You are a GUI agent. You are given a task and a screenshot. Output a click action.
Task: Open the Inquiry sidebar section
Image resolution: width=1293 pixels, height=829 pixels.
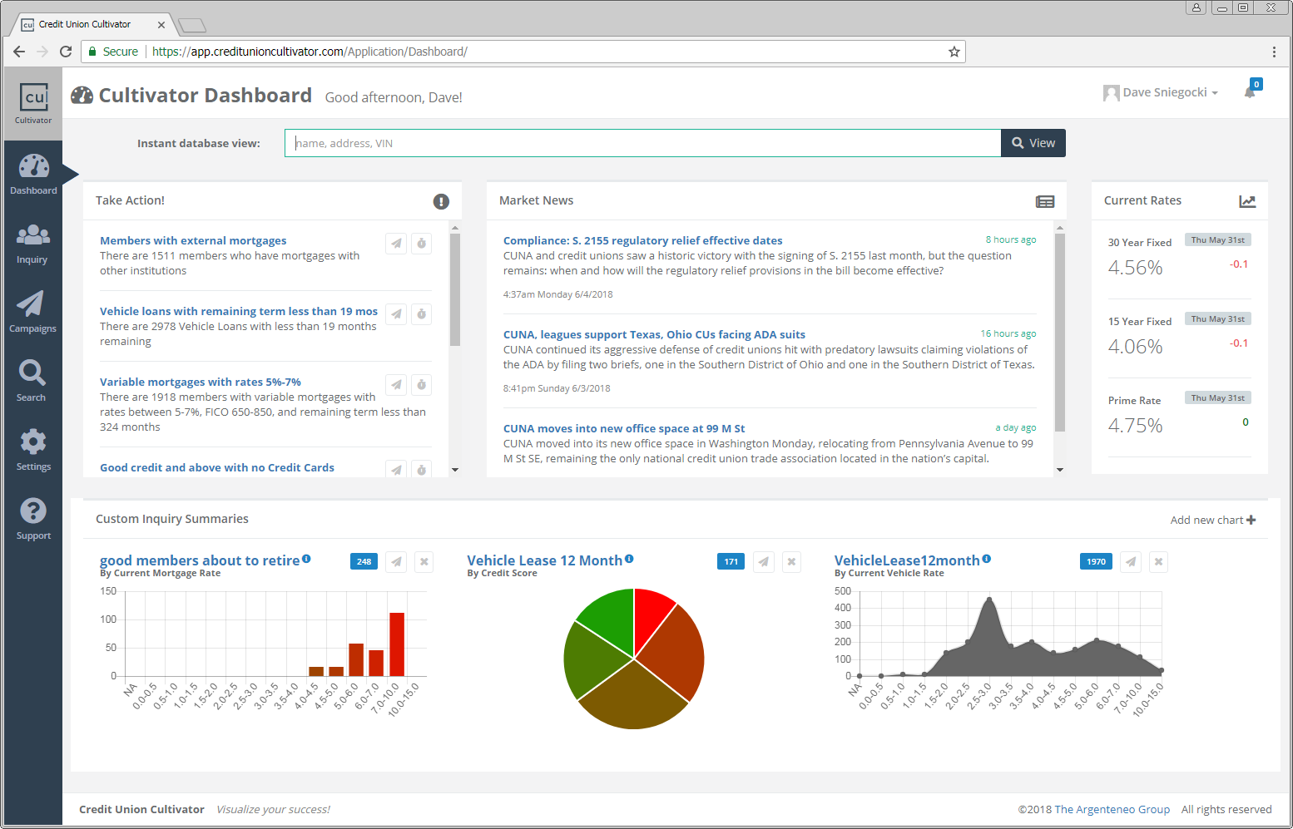32,244
